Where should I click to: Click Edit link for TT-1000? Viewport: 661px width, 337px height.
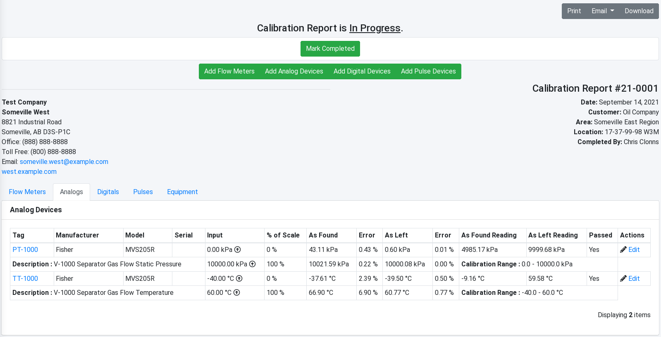click(634, 278)
